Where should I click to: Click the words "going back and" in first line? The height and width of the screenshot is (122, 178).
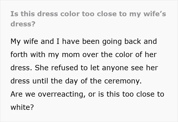pyautogui.click(x=129, y=42)
